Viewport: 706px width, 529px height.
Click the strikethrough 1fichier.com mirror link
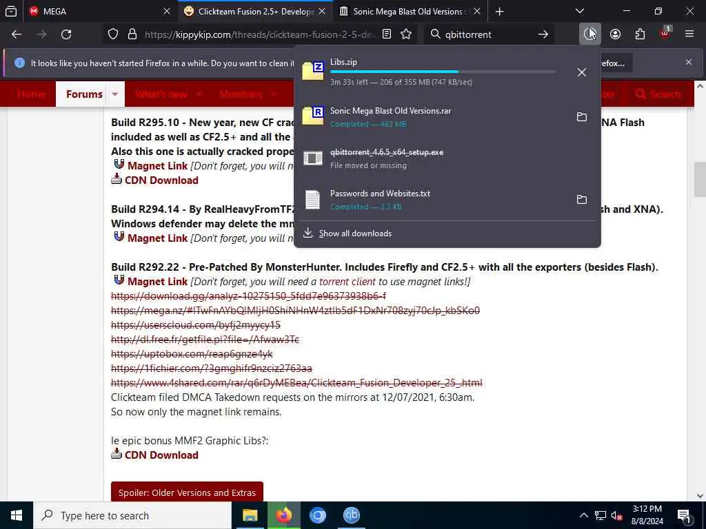[212, 369]
